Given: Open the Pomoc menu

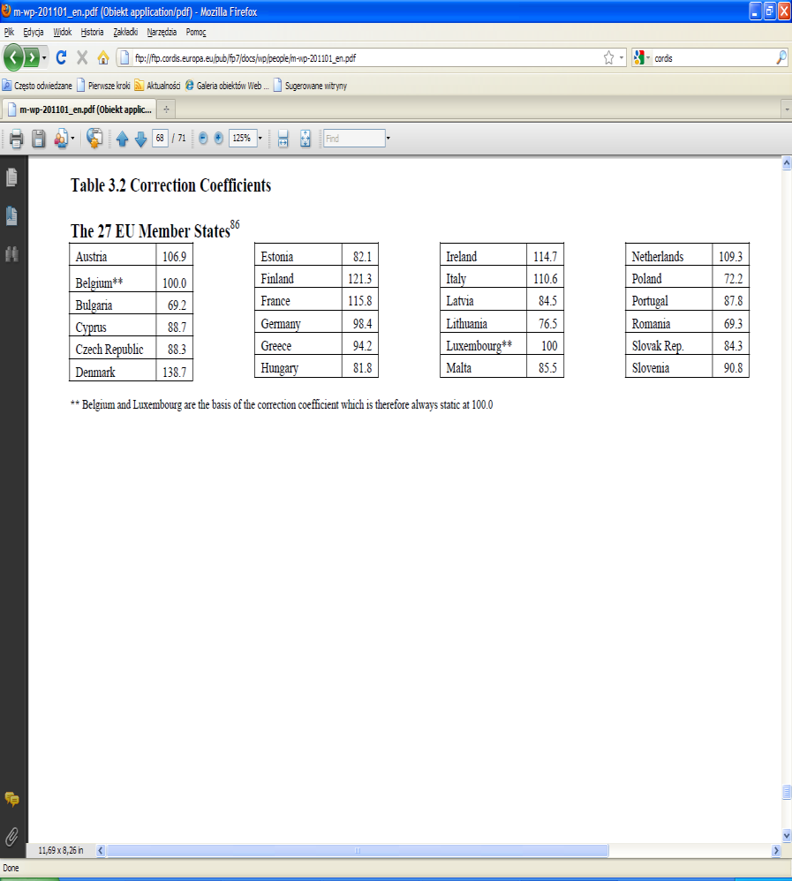Looking at the screenshot, I should point(196,32).
